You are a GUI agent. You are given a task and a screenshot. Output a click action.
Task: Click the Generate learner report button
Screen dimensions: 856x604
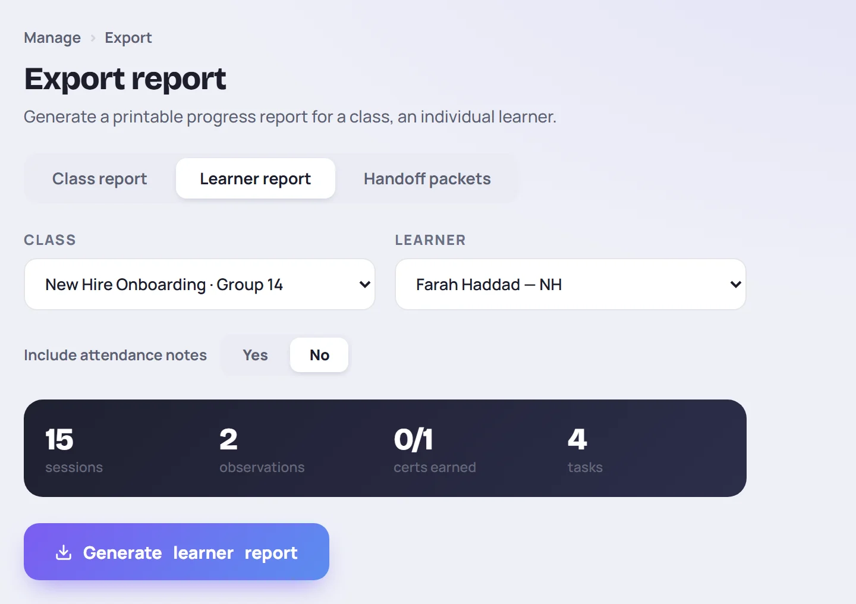[177, 552]
